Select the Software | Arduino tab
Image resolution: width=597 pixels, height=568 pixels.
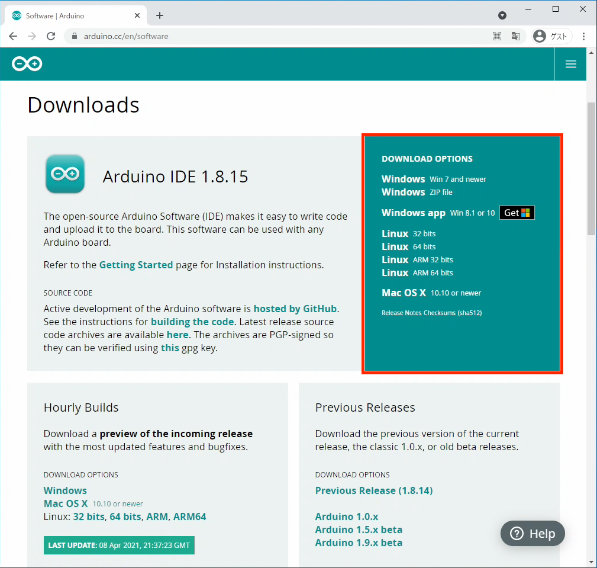(75, 15)
